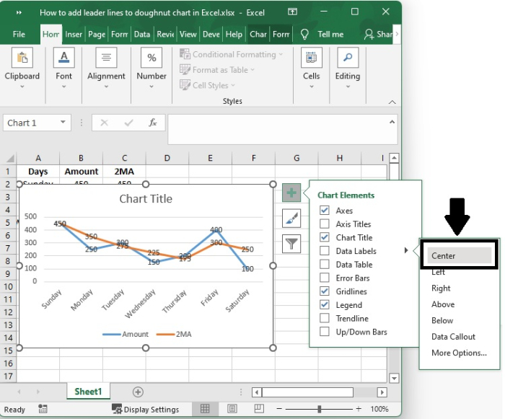Check the Trendline checkbox
Screen dimensions: 505x419
click(x=325, y=318)
